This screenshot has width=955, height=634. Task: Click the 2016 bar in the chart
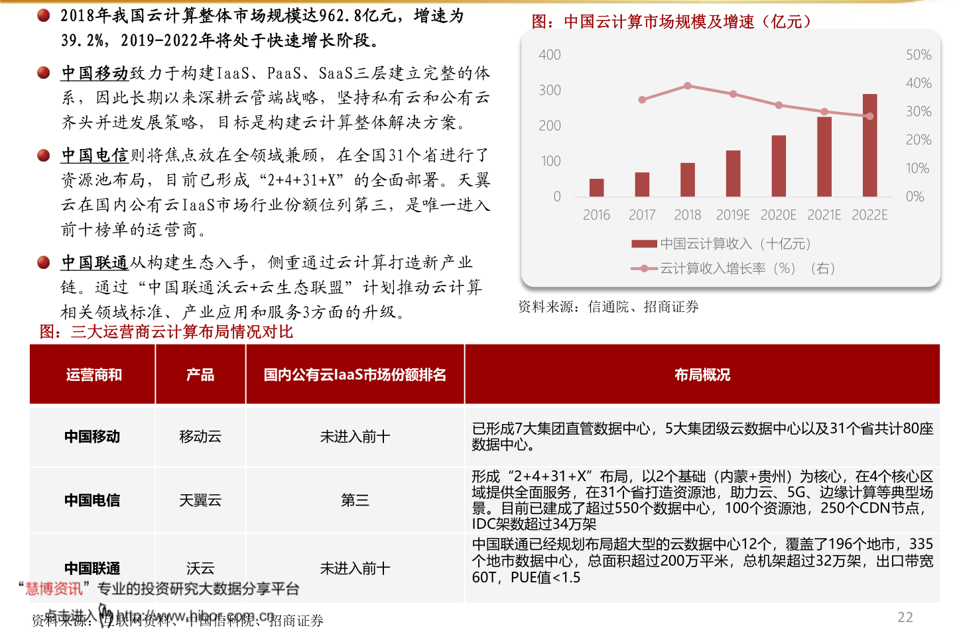tap(597, 187)
